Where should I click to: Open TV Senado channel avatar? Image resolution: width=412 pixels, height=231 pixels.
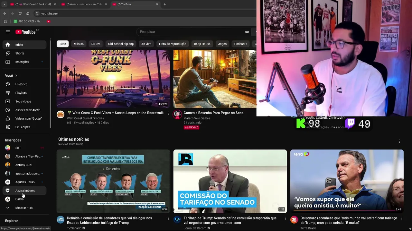[x=61, y=220]
